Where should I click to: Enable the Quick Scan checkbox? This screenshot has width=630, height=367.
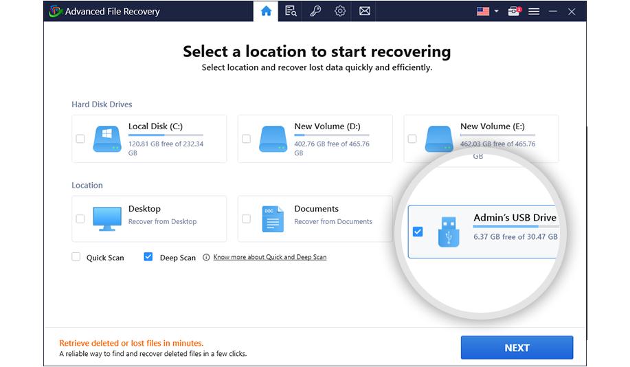[x=76, y=257]
